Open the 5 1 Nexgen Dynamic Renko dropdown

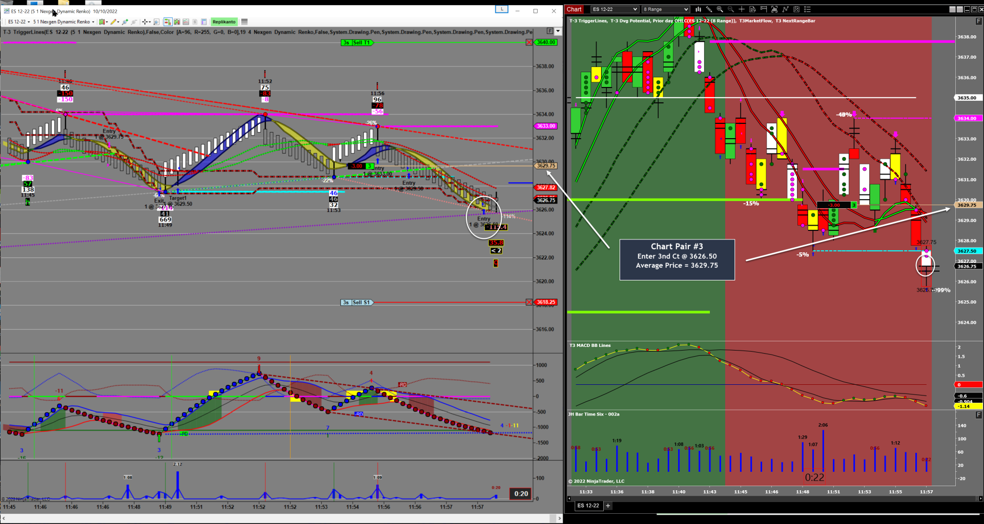[64, 22]
